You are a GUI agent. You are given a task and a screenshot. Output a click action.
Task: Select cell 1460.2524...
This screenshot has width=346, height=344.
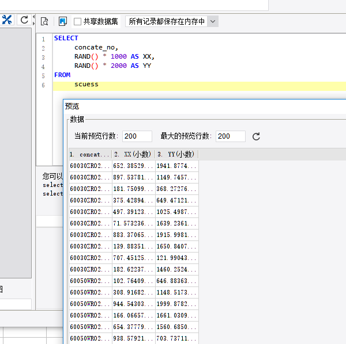point(177,270)
